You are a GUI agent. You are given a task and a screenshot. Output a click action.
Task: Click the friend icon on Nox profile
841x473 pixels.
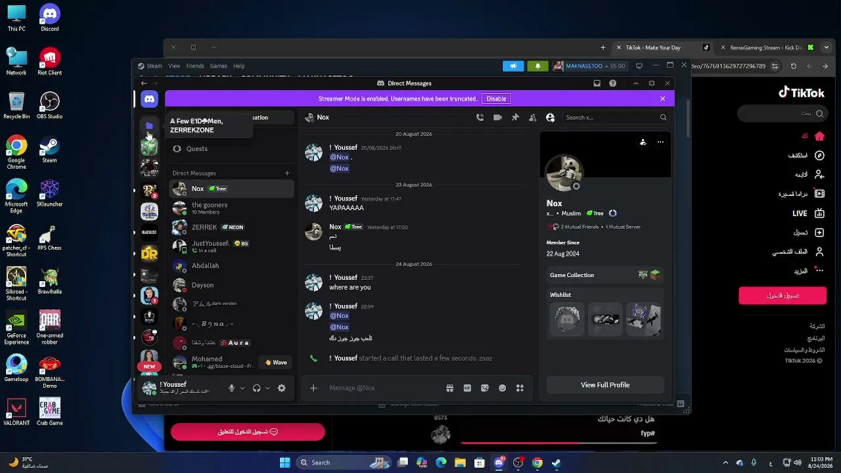tap(643, 142)
